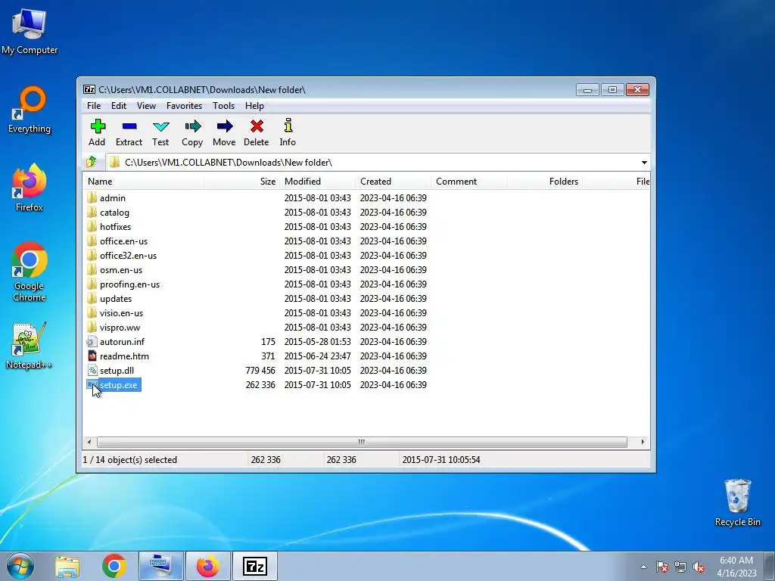Select the setup.dll file icon

(92, 370)
